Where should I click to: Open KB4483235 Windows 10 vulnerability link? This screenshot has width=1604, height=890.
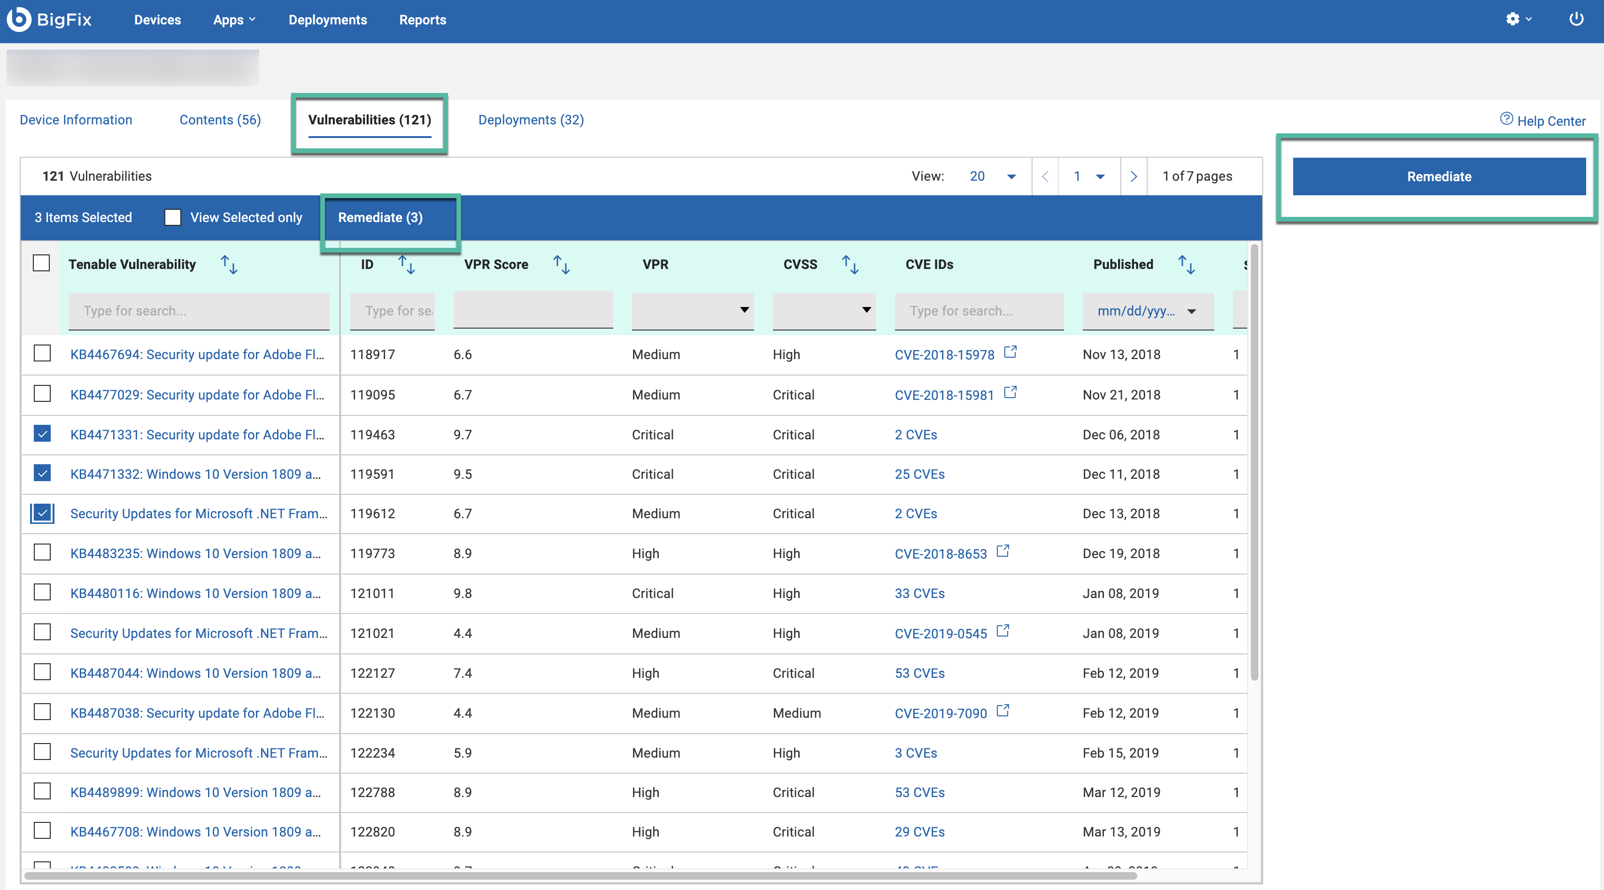tap(195, 553)
